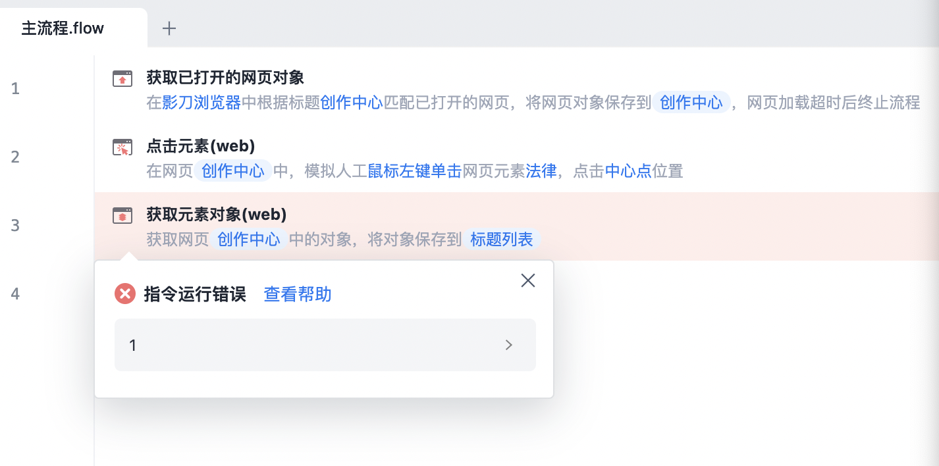Switch to 主流程.flow tab
The height and width of the screenshot is (466, 939).
63,28
